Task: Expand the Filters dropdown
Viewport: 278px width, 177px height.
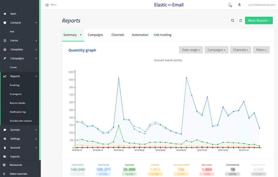Action: pos(261,50)
